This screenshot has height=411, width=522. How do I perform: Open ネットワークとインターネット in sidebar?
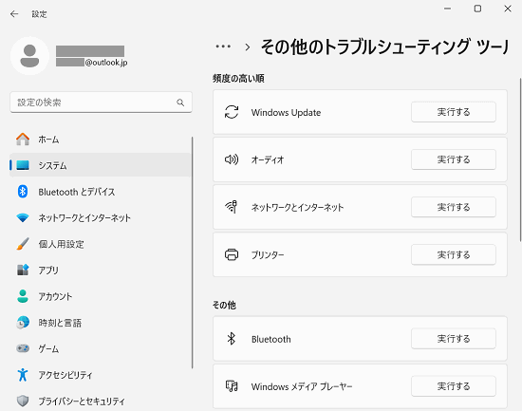point(101,217)
